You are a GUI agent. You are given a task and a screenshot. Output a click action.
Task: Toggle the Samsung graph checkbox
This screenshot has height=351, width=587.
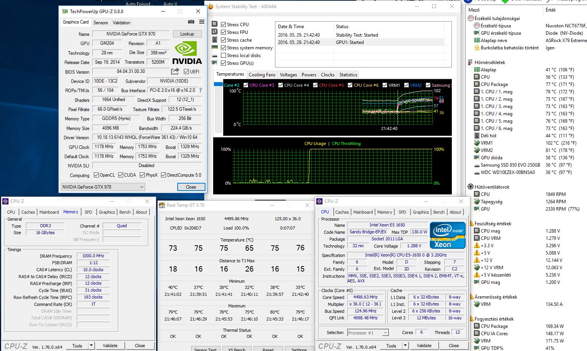428,85
